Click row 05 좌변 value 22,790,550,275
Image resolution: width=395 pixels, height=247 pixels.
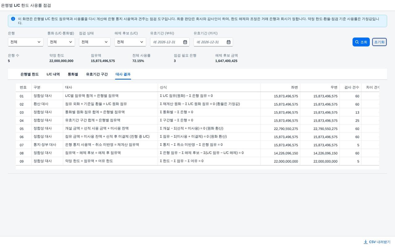[x=286, y=129]
